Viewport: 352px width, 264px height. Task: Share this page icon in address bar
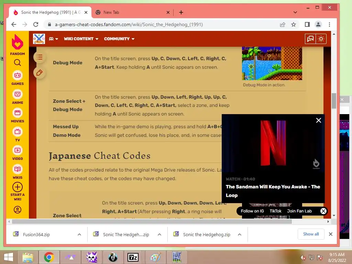(x=283, y=24)
